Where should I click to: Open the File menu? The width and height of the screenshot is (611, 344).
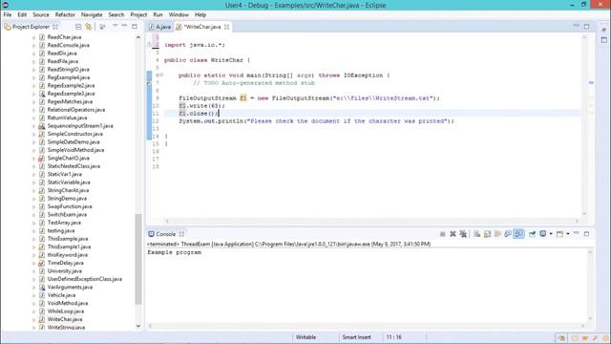tap(8, 14)
